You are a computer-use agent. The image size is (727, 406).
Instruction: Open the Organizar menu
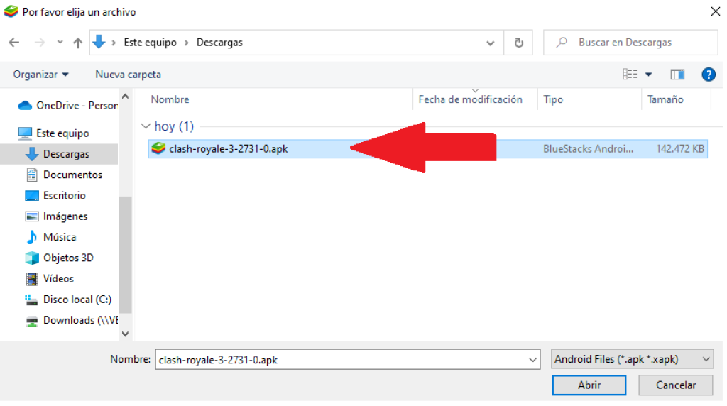coord(40,74)
